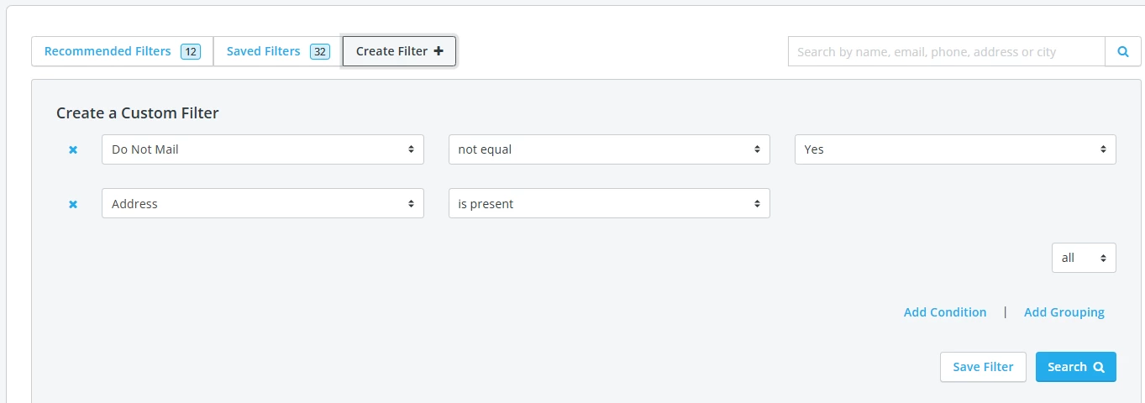1145x403 pixels.
Task: Open the Yes value dropdown
Action: coord(955,149)
